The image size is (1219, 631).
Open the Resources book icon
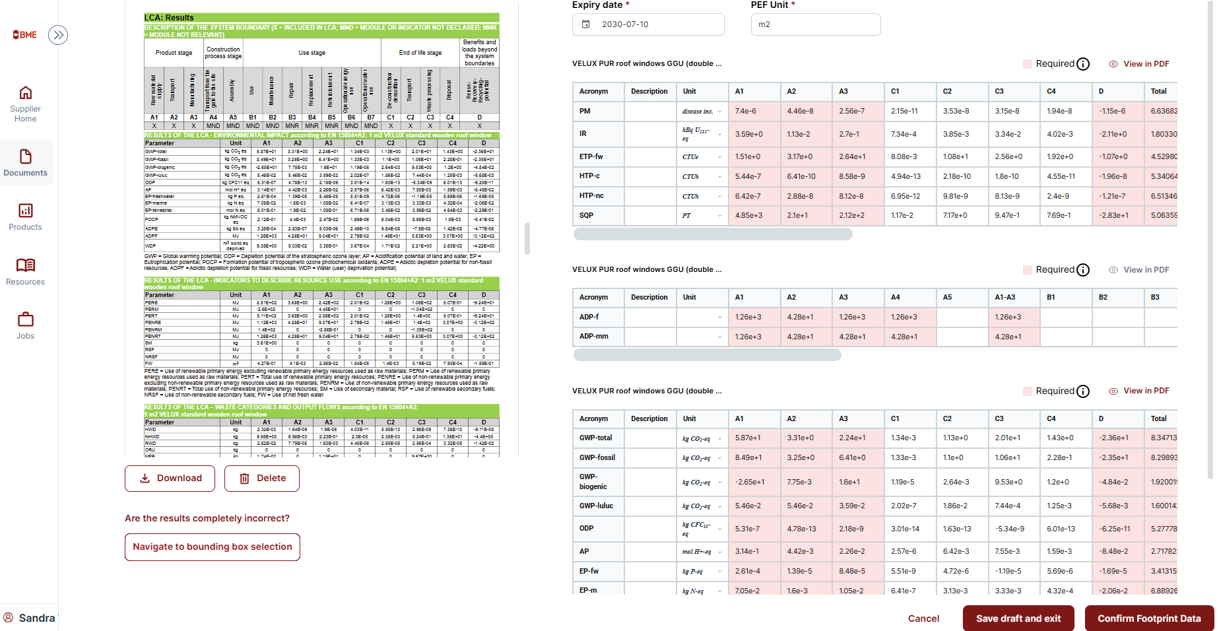pos(26,271)
